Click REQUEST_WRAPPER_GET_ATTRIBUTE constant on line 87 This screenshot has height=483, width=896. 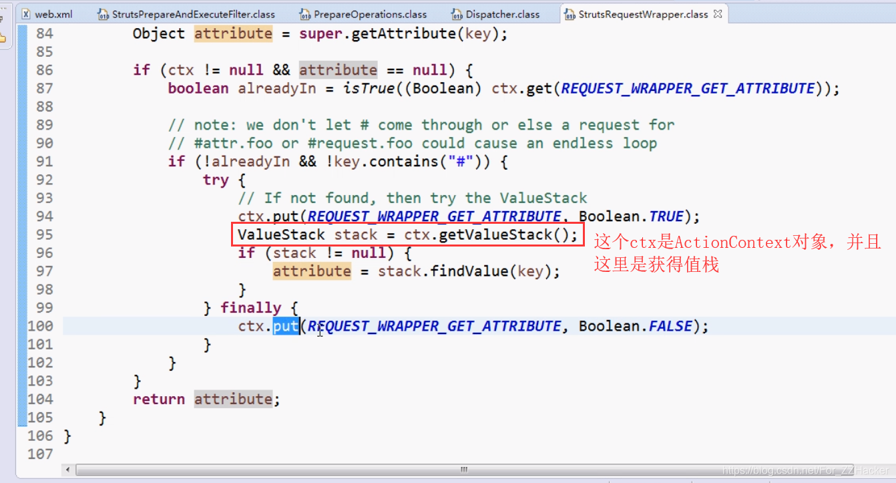point(688,88)
